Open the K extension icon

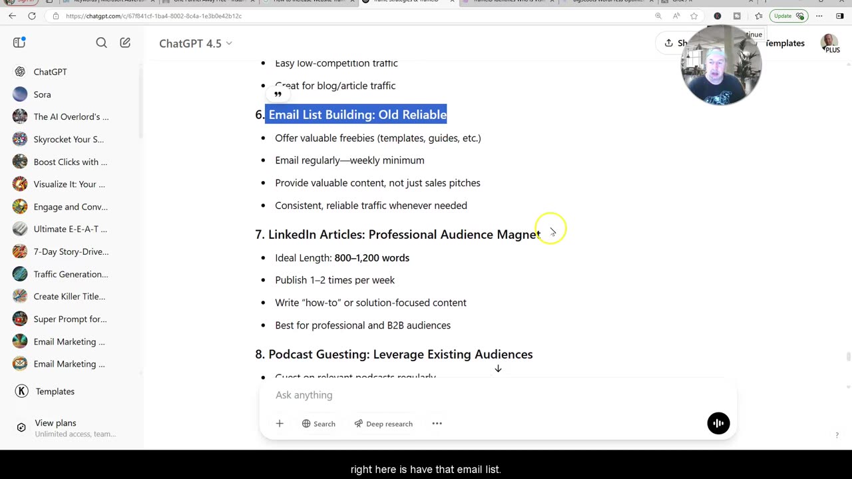718,16
